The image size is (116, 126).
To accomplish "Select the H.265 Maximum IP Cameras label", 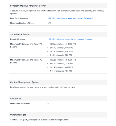I will coord(26,61).
